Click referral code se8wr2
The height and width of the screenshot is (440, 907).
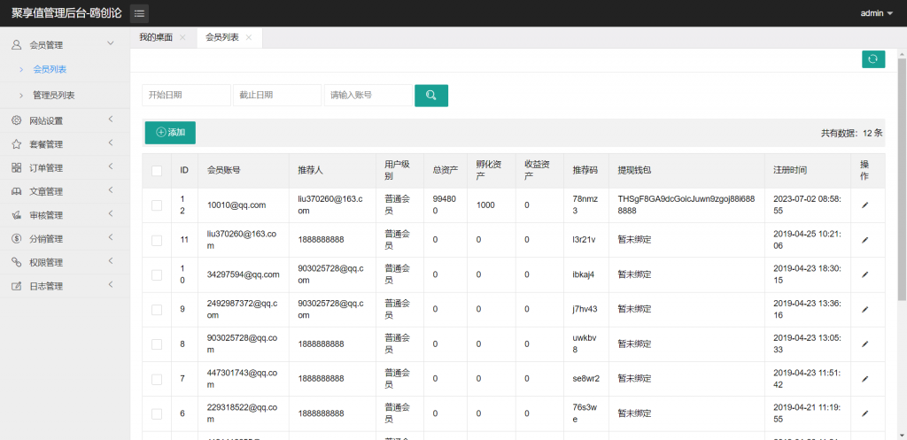(x=586, y=379)
